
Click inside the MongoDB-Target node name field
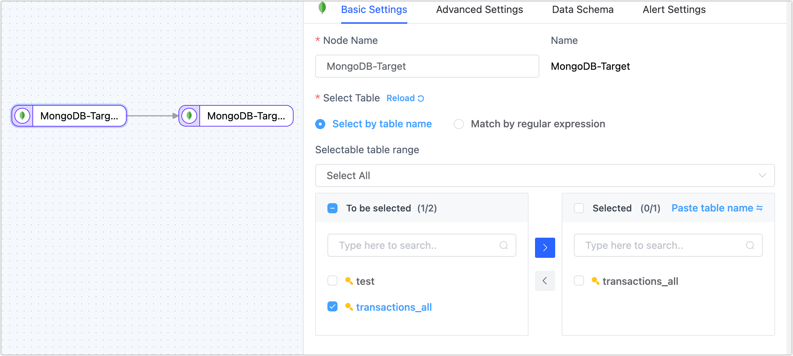427,66
